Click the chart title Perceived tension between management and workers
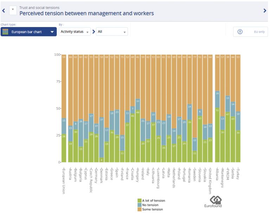The height and width of the screenshot is (213, 270). tap(86, 13)
